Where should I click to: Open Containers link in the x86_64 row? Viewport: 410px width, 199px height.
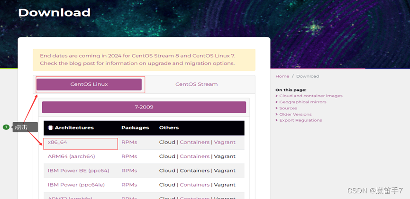(194, 142)
